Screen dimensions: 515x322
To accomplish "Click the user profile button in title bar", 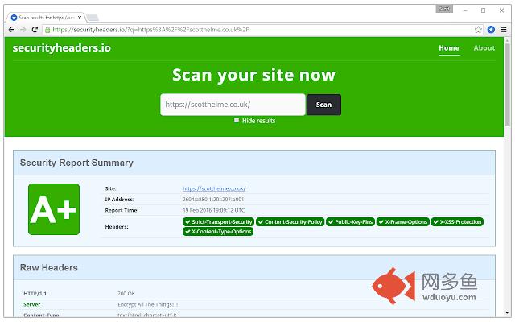I will (444, 9).
